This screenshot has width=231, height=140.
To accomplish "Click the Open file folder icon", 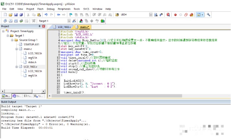I will [11, 15].
